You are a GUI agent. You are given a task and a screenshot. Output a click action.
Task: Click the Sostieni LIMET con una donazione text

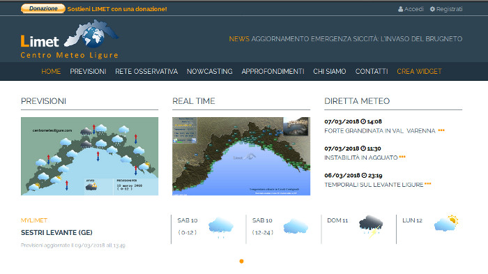coord(117,9)
